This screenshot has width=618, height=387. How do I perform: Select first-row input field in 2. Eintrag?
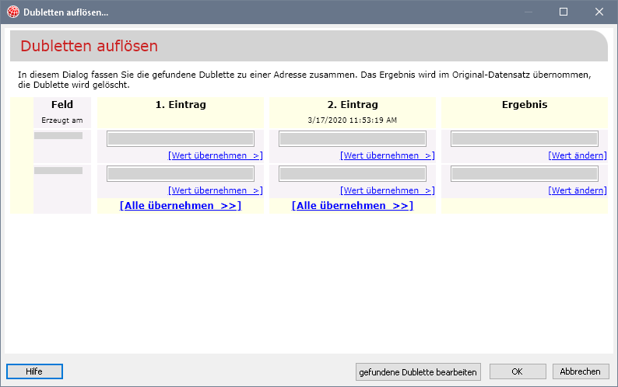pos(353,139)
